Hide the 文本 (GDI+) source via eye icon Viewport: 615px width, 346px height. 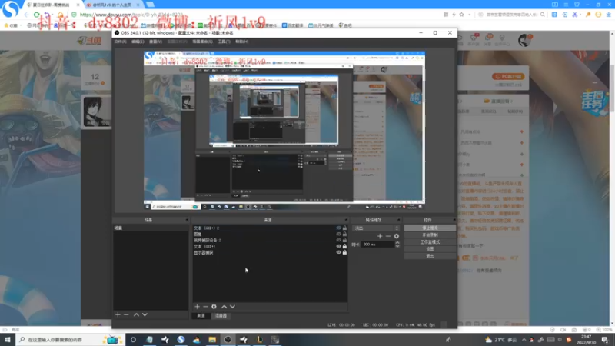338,246
